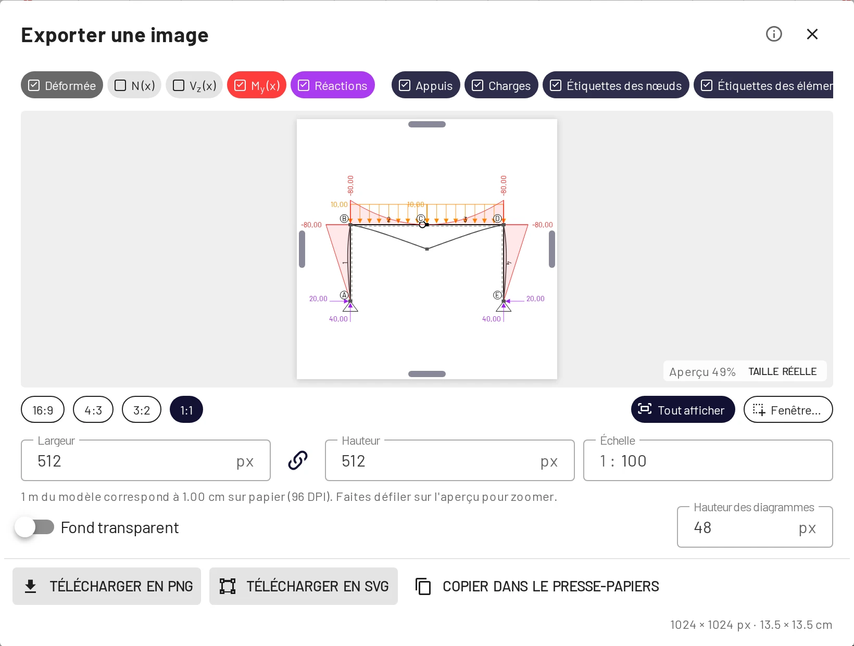Click the top resize handle of preview
Image resolution: width=854 pixels, height=646 pixels.
(x=427, y=124)
